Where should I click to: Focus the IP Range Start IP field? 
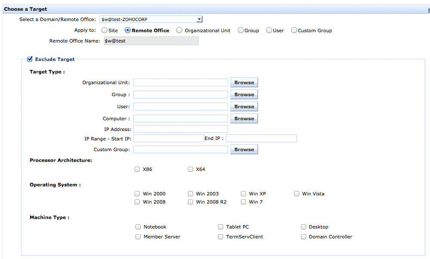(169, 138)
